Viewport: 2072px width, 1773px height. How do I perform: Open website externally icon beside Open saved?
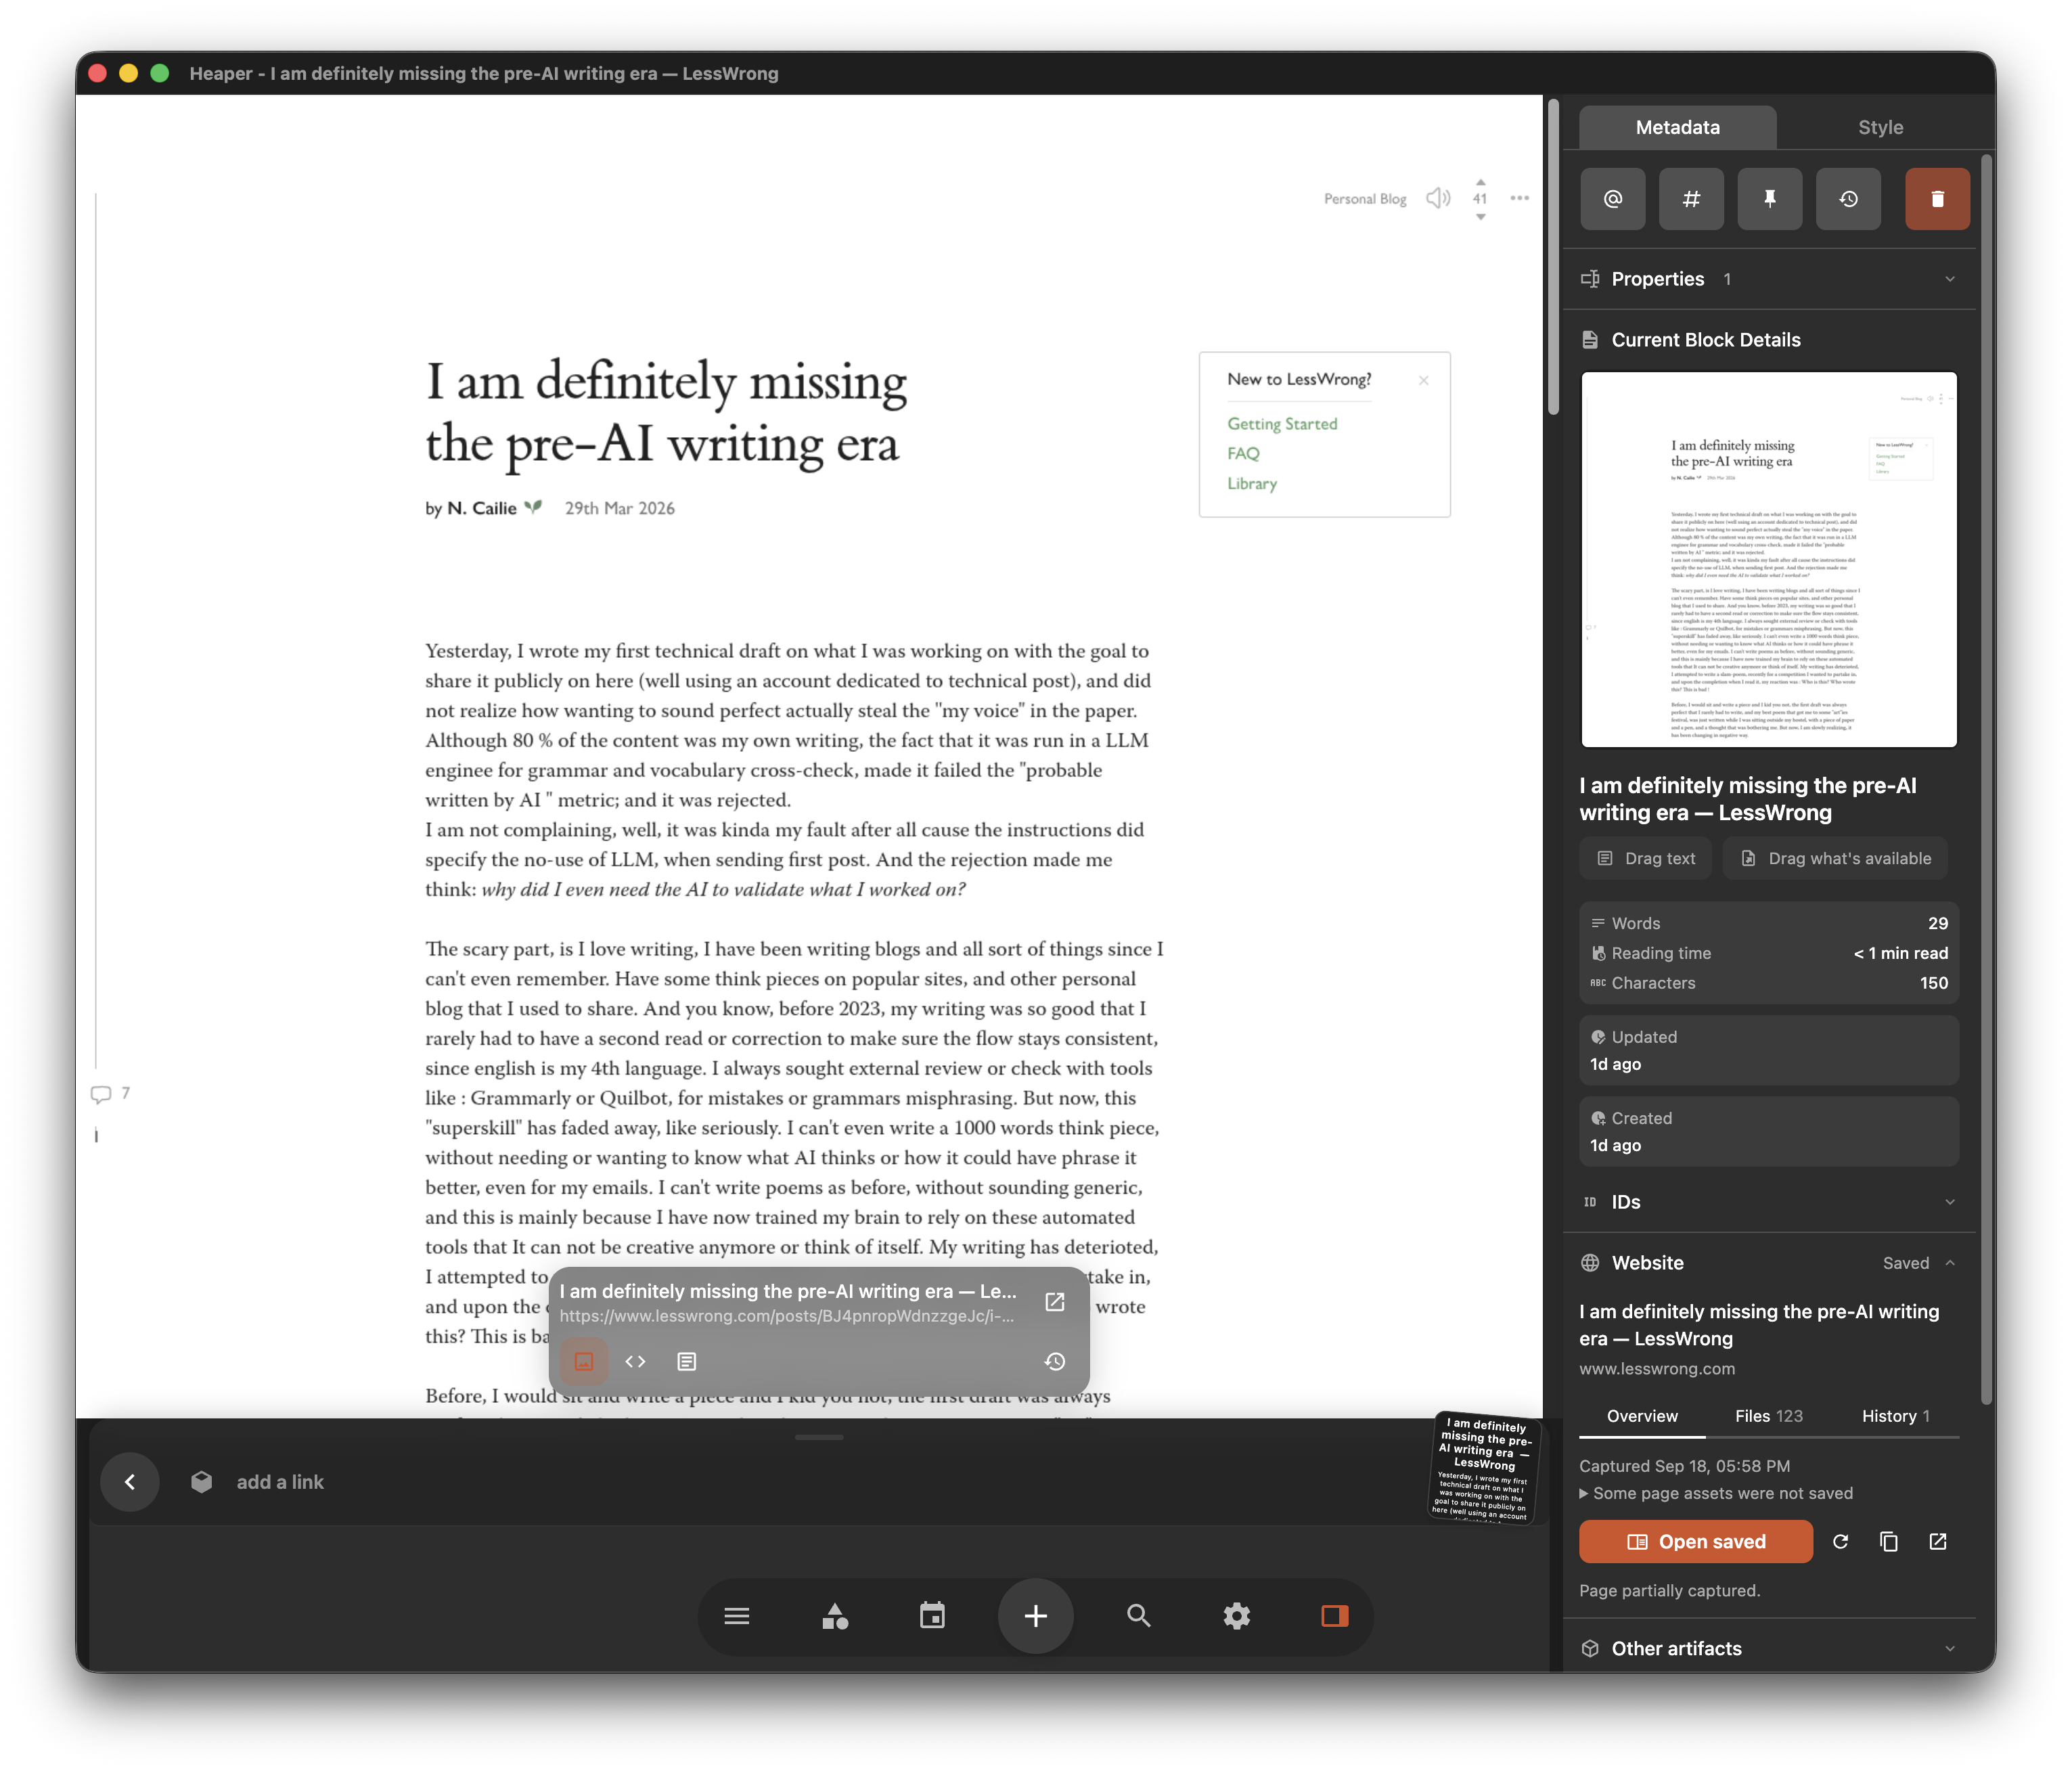[x=1938, y=1541]
